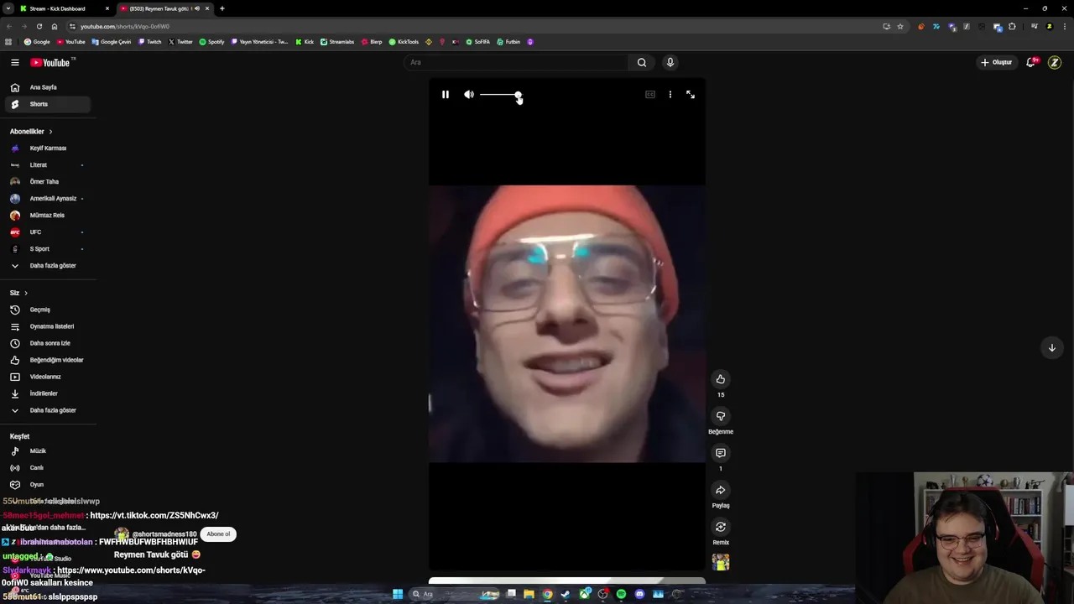Image resolution: width=1074 pixels, height=604 pixels.
Task: Open the YouTube account avatar menu
Action: pyautogui.click(x=1055, y=62)
